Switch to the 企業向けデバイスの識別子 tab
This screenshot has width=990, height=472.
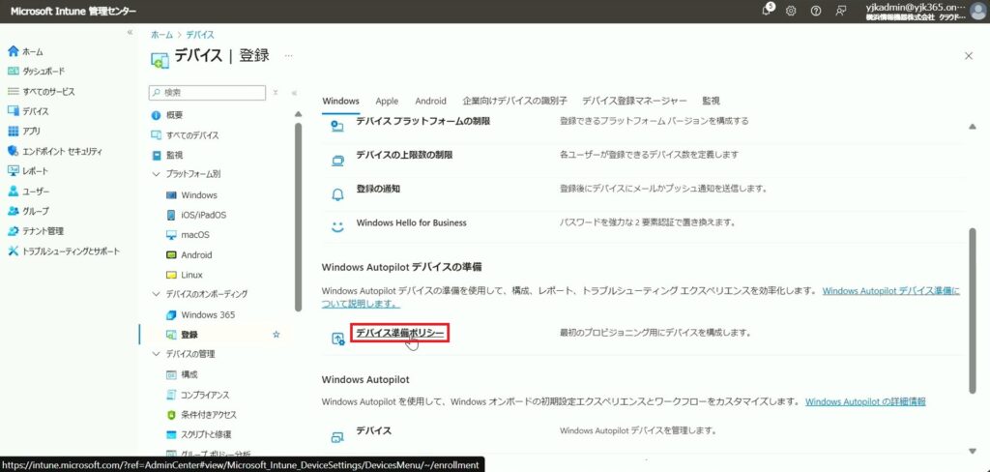tap(514, 101)
